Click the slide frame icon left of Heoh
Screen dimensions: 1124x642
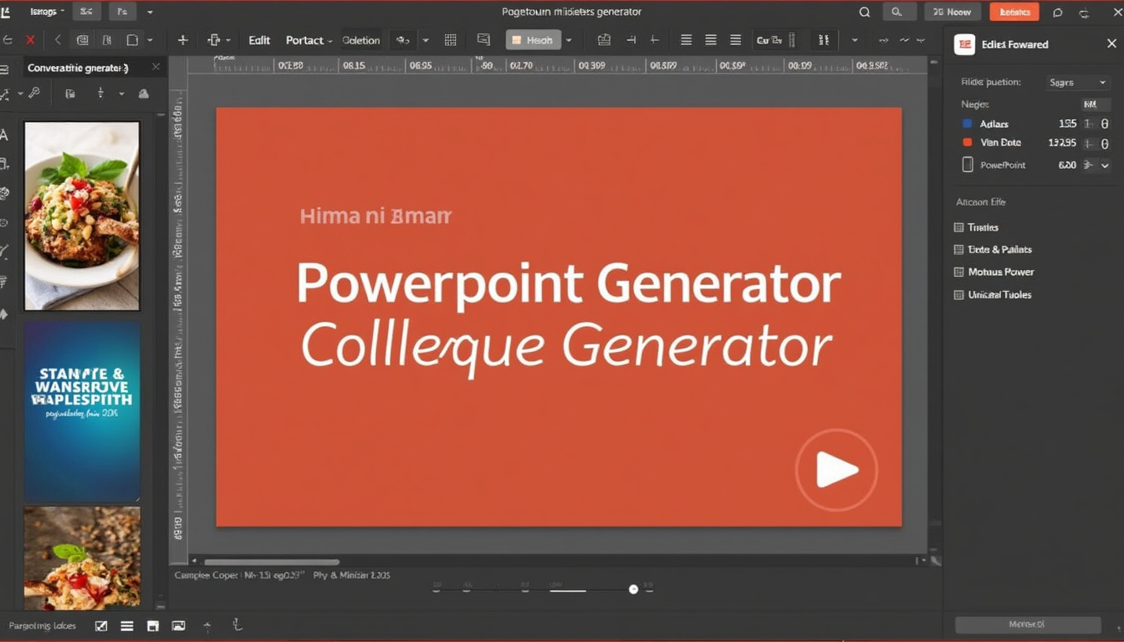(x=483, y=40)
